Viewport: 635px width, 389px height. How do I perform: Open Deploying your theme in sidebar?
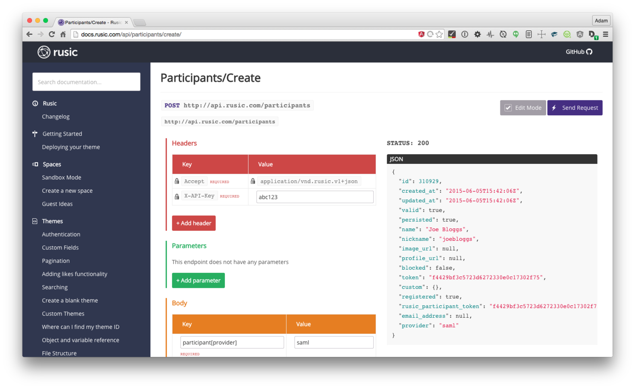pyautogui.click(x=71, y=147)
